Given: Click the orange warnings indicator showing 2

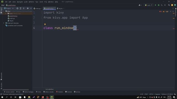Looking at the screenshot, I should (x=164, y=12).
